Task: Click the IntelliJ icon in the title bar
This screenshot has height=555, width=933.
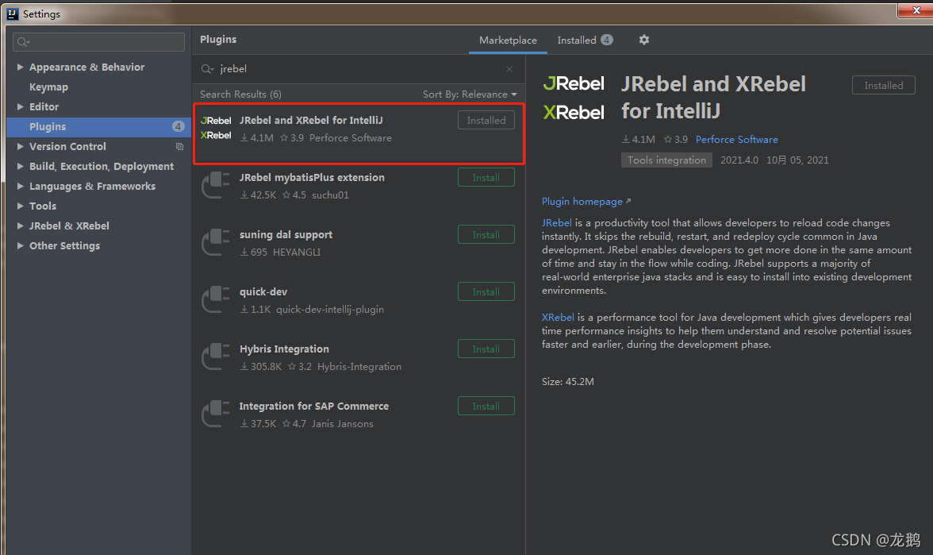Action: pos(13,13)
